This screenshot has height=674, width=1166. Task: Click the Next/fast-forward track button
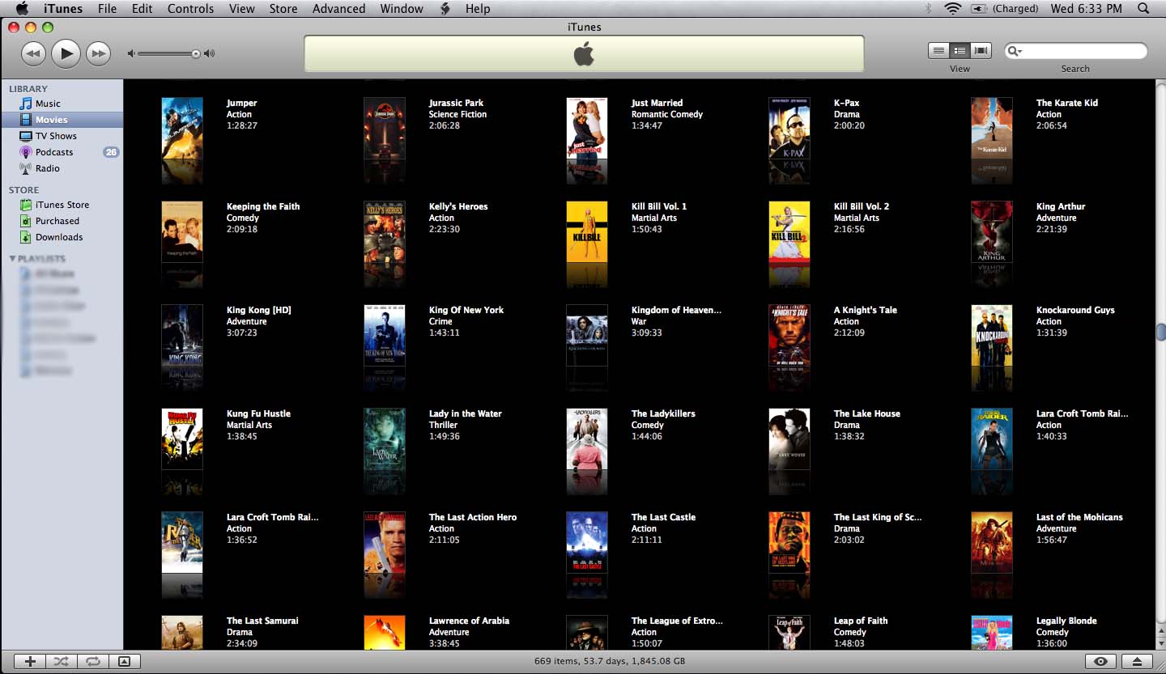click(98, 53)
